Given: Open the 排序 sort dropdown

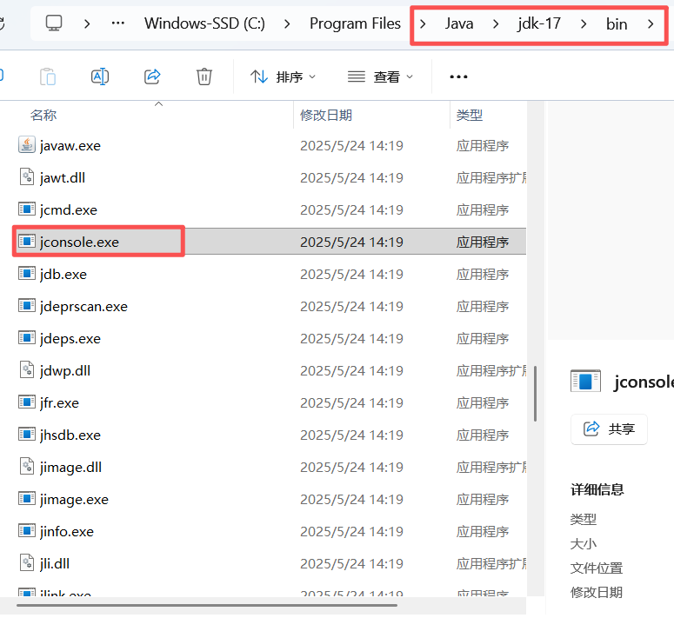Looking at the screenshot, I should [283, 76].
